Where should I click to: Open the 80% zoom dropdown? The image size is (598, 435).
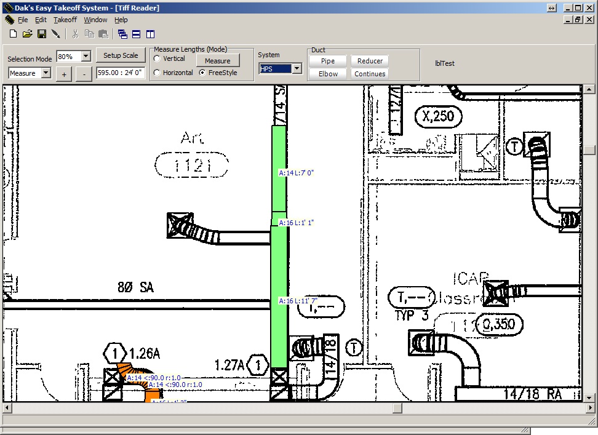86,56
